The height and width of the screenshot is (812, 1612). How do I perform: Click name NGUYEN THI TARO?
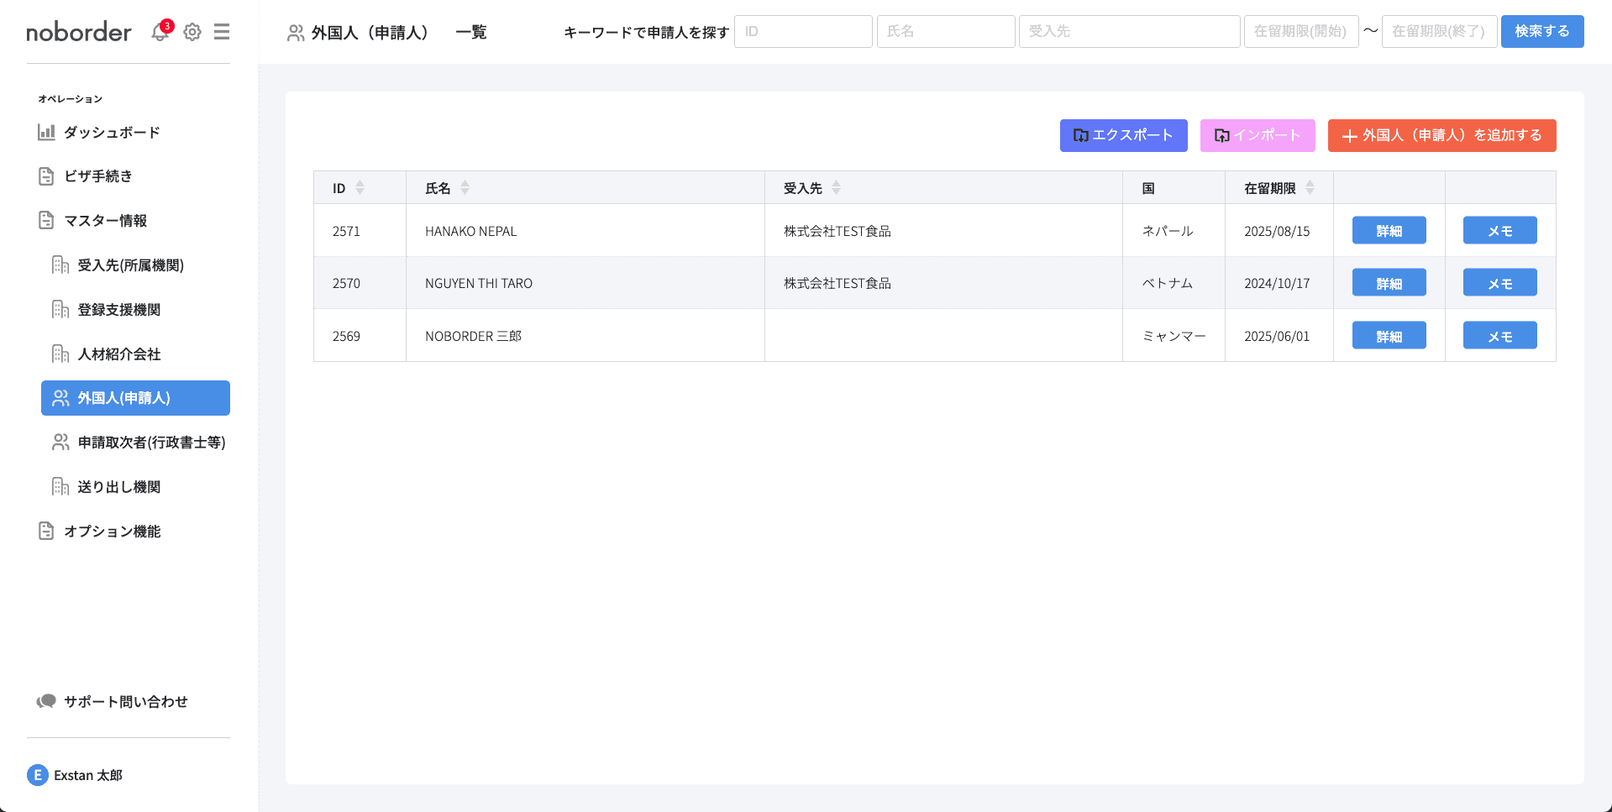tap(479, 283)
